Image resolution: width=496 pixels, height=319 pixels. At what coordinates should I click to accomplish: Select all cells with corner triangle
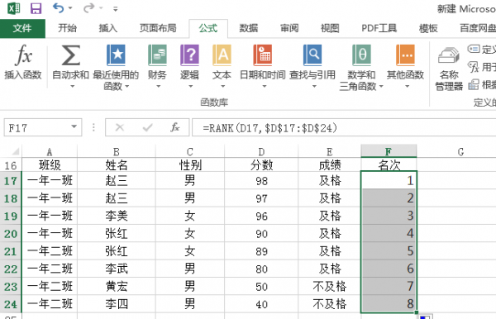coord(15,152)
